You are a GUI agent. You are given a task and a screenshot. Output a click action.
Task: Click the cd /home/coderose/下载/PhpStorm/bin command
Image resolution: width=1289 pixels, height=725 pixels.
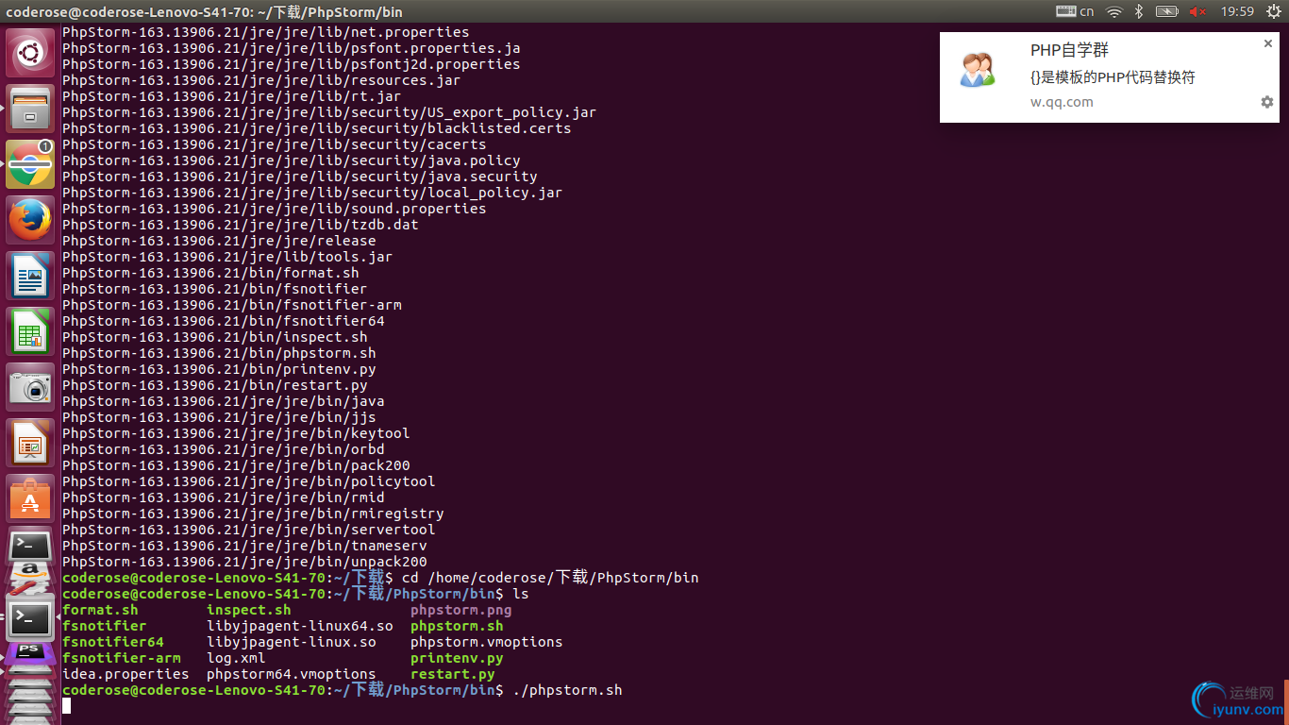550,578
